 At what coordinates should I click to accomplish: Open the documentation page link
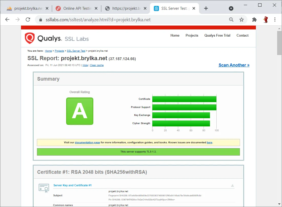(x=87, y=142)
